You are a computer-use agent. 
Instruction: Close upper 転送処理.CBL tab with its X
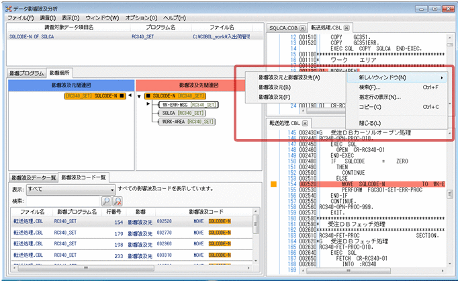click(347, 28)
